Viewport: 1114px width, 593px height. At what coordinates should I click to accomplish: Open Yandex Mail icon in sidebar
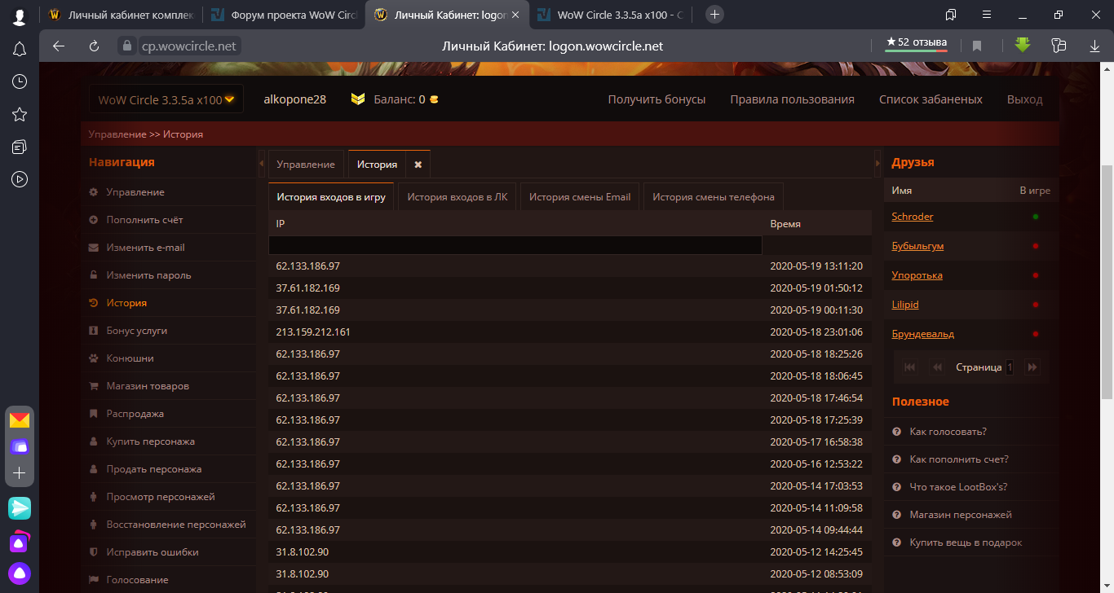click(20, 420)
